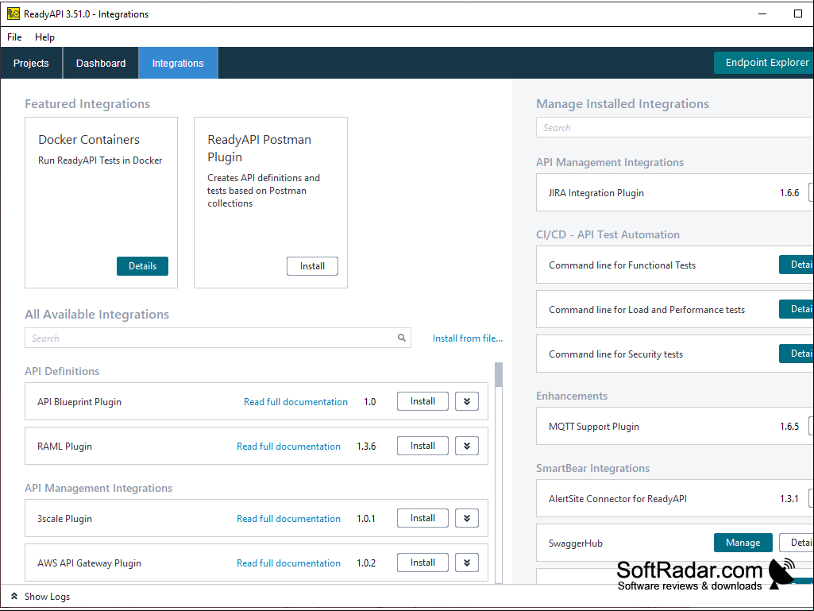
Task: Install the AWS API Gateway Plugin
Action: pyautogui.click(x=422, y=563)
